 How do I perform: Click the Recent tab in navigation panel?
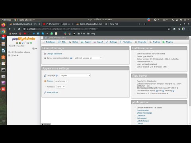[x=12, y=46]
